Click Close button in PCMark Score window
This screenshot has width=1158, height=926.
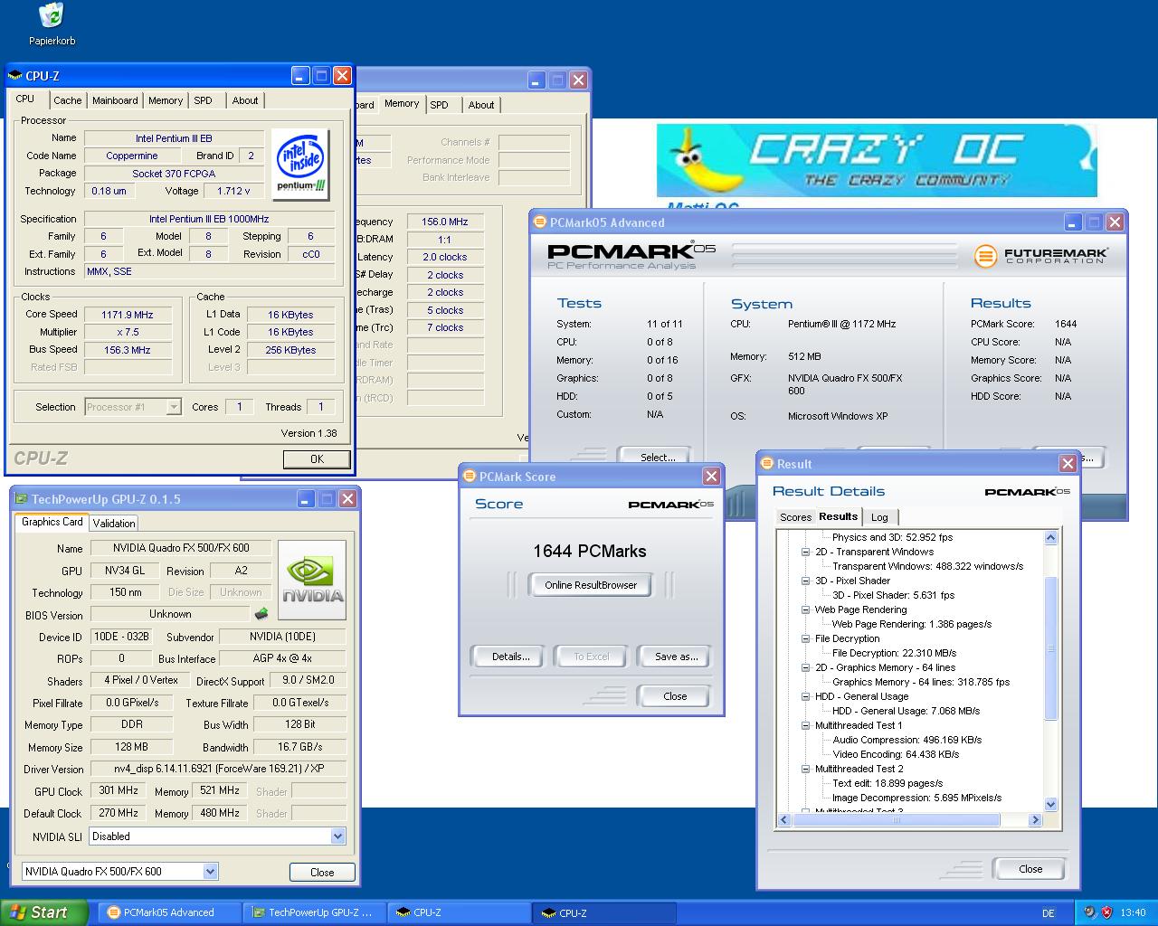point(675,696)
